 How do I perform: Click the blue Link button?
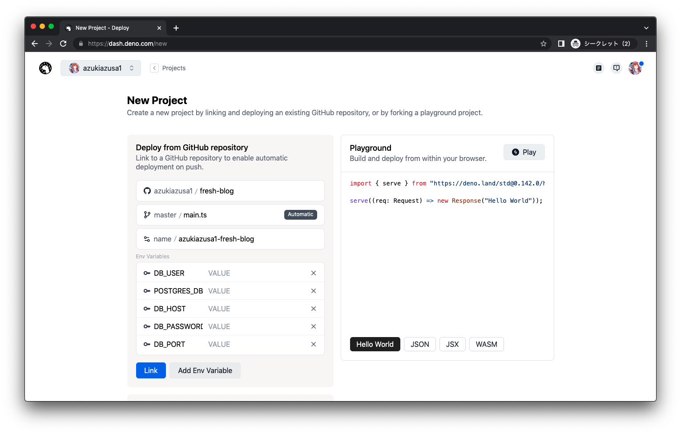[151, 370]
